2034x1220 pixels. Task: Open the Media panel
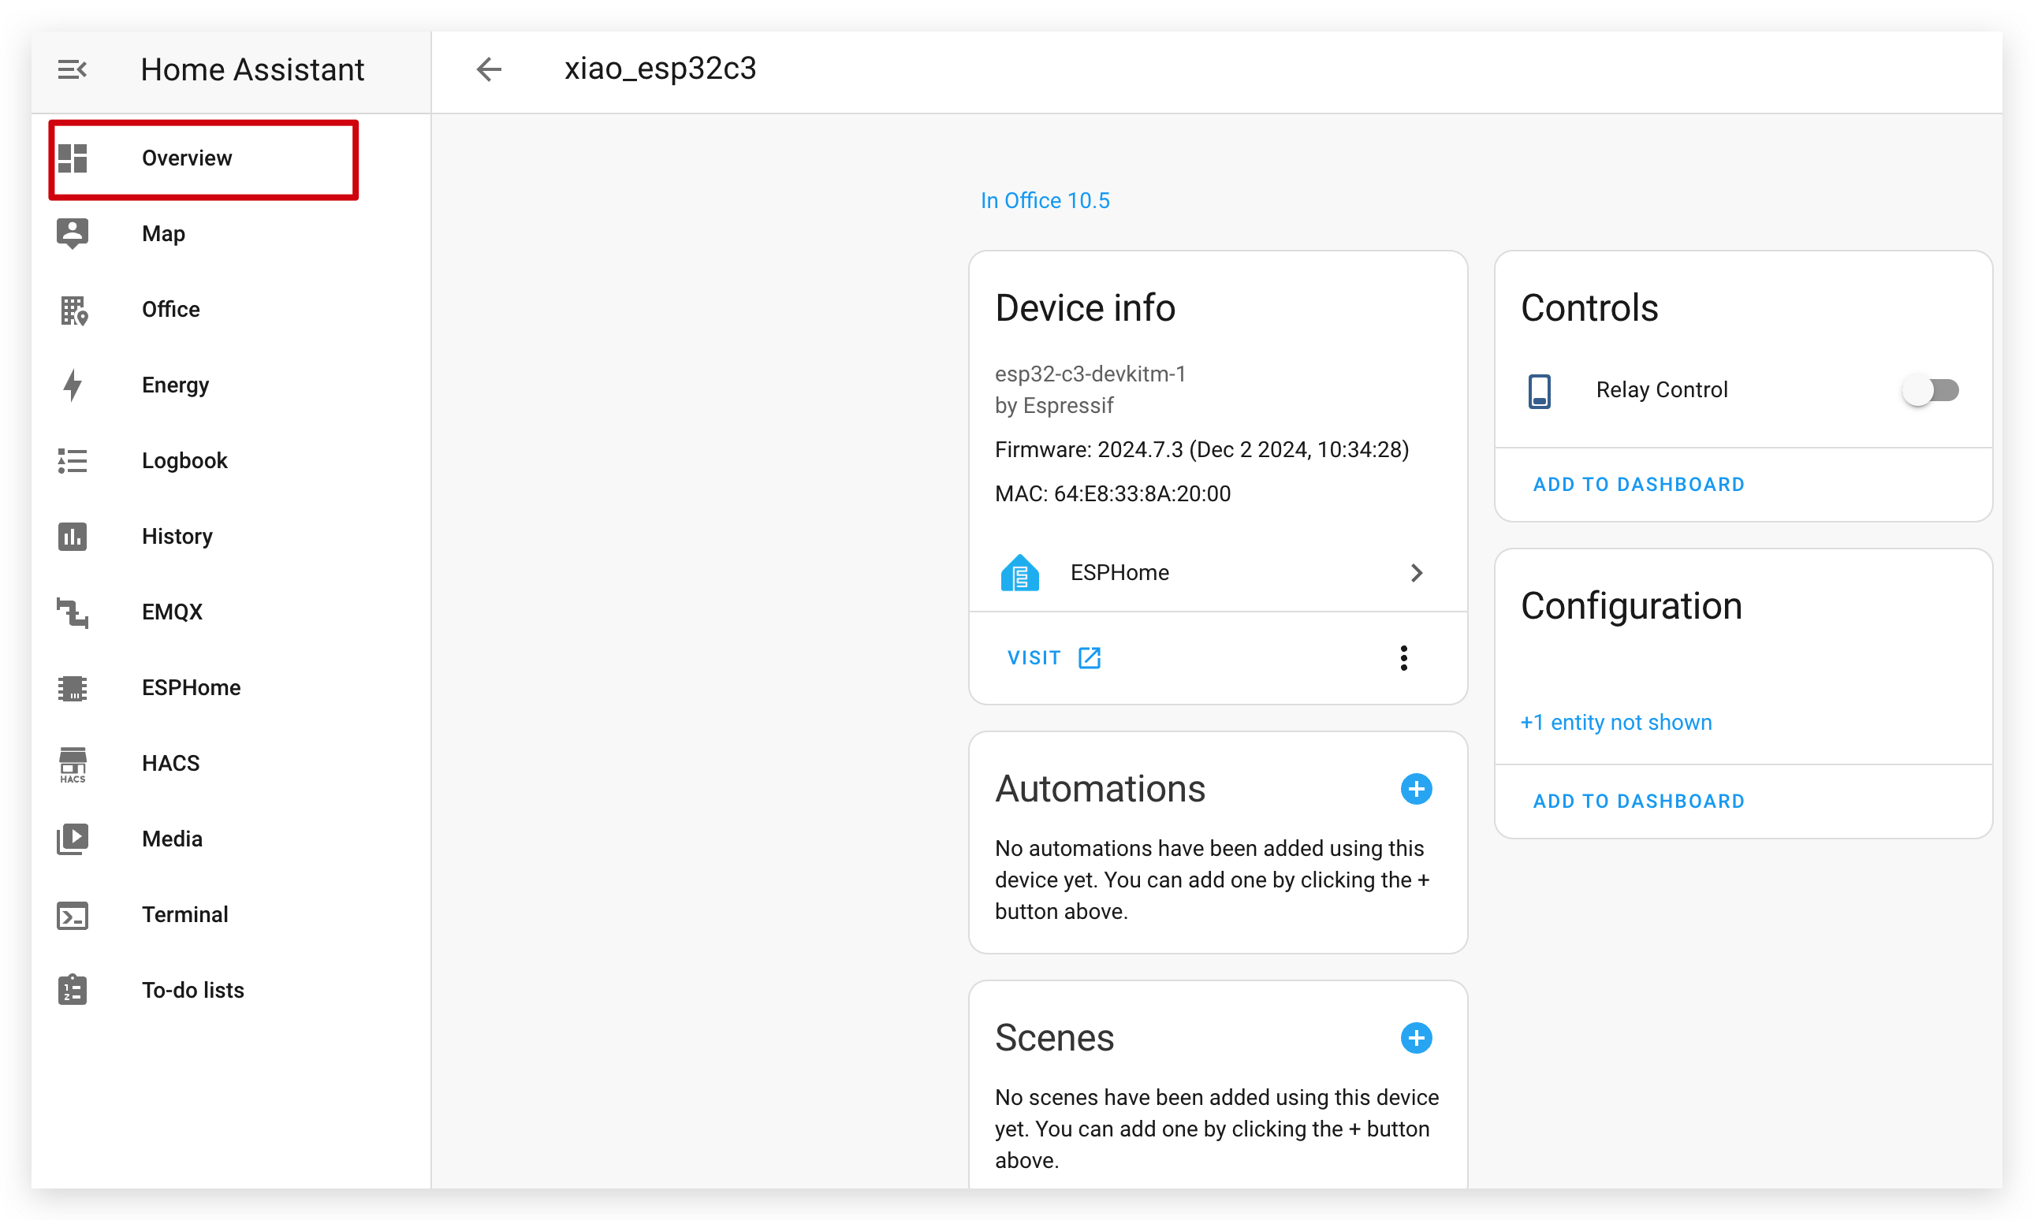click(231, 839)
